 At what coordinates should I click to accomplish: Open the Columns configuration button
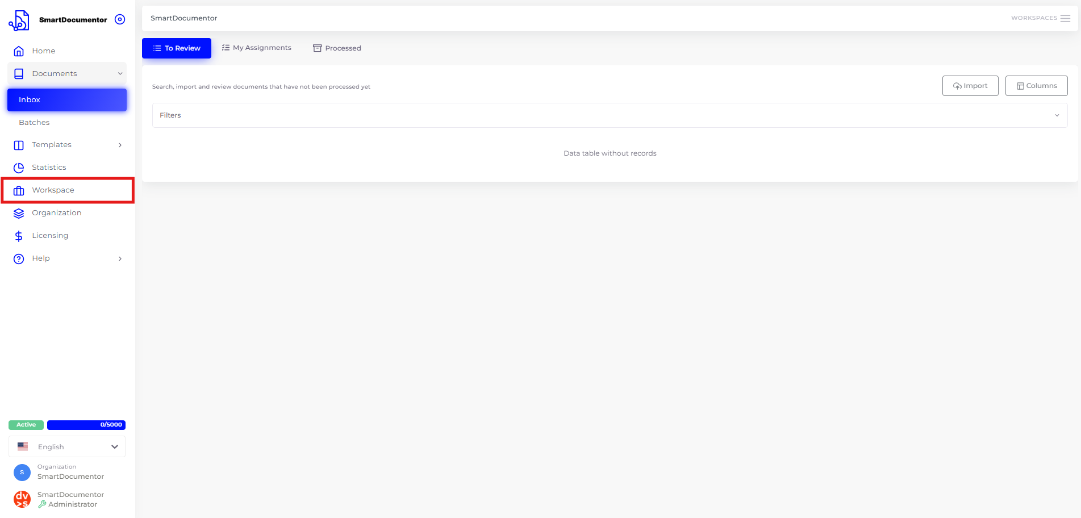click(x=1036, y=86)
